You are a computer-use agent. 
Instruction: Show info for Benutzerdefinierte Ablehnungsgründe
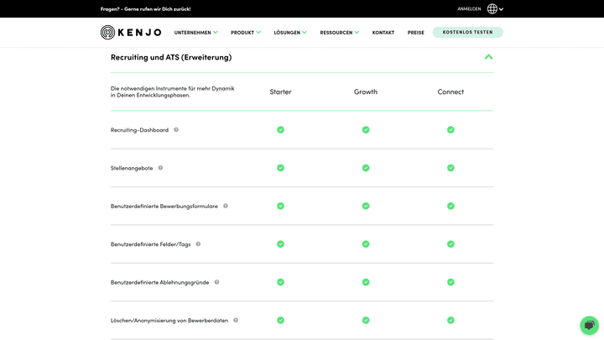216,282
